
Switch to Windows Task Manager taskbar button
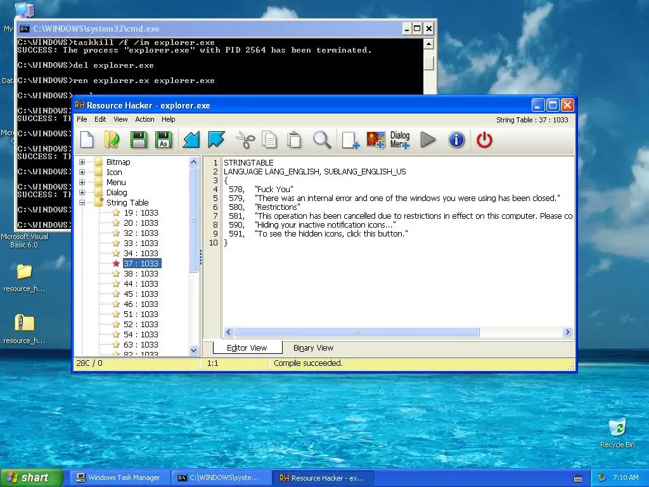coord(119,477)
